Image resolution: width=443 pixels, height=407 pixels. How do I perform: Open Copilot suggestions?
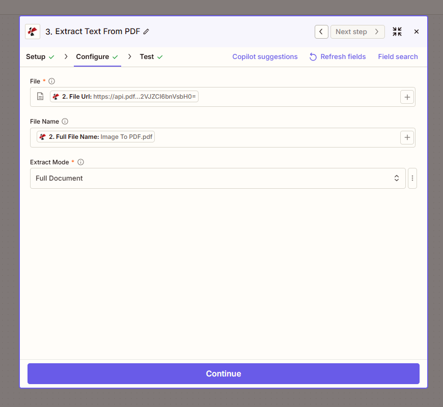tap(265, 57)
